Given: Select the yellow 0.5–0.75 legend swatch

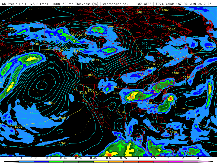Looking at the screenshot, I should pos(101,162).
